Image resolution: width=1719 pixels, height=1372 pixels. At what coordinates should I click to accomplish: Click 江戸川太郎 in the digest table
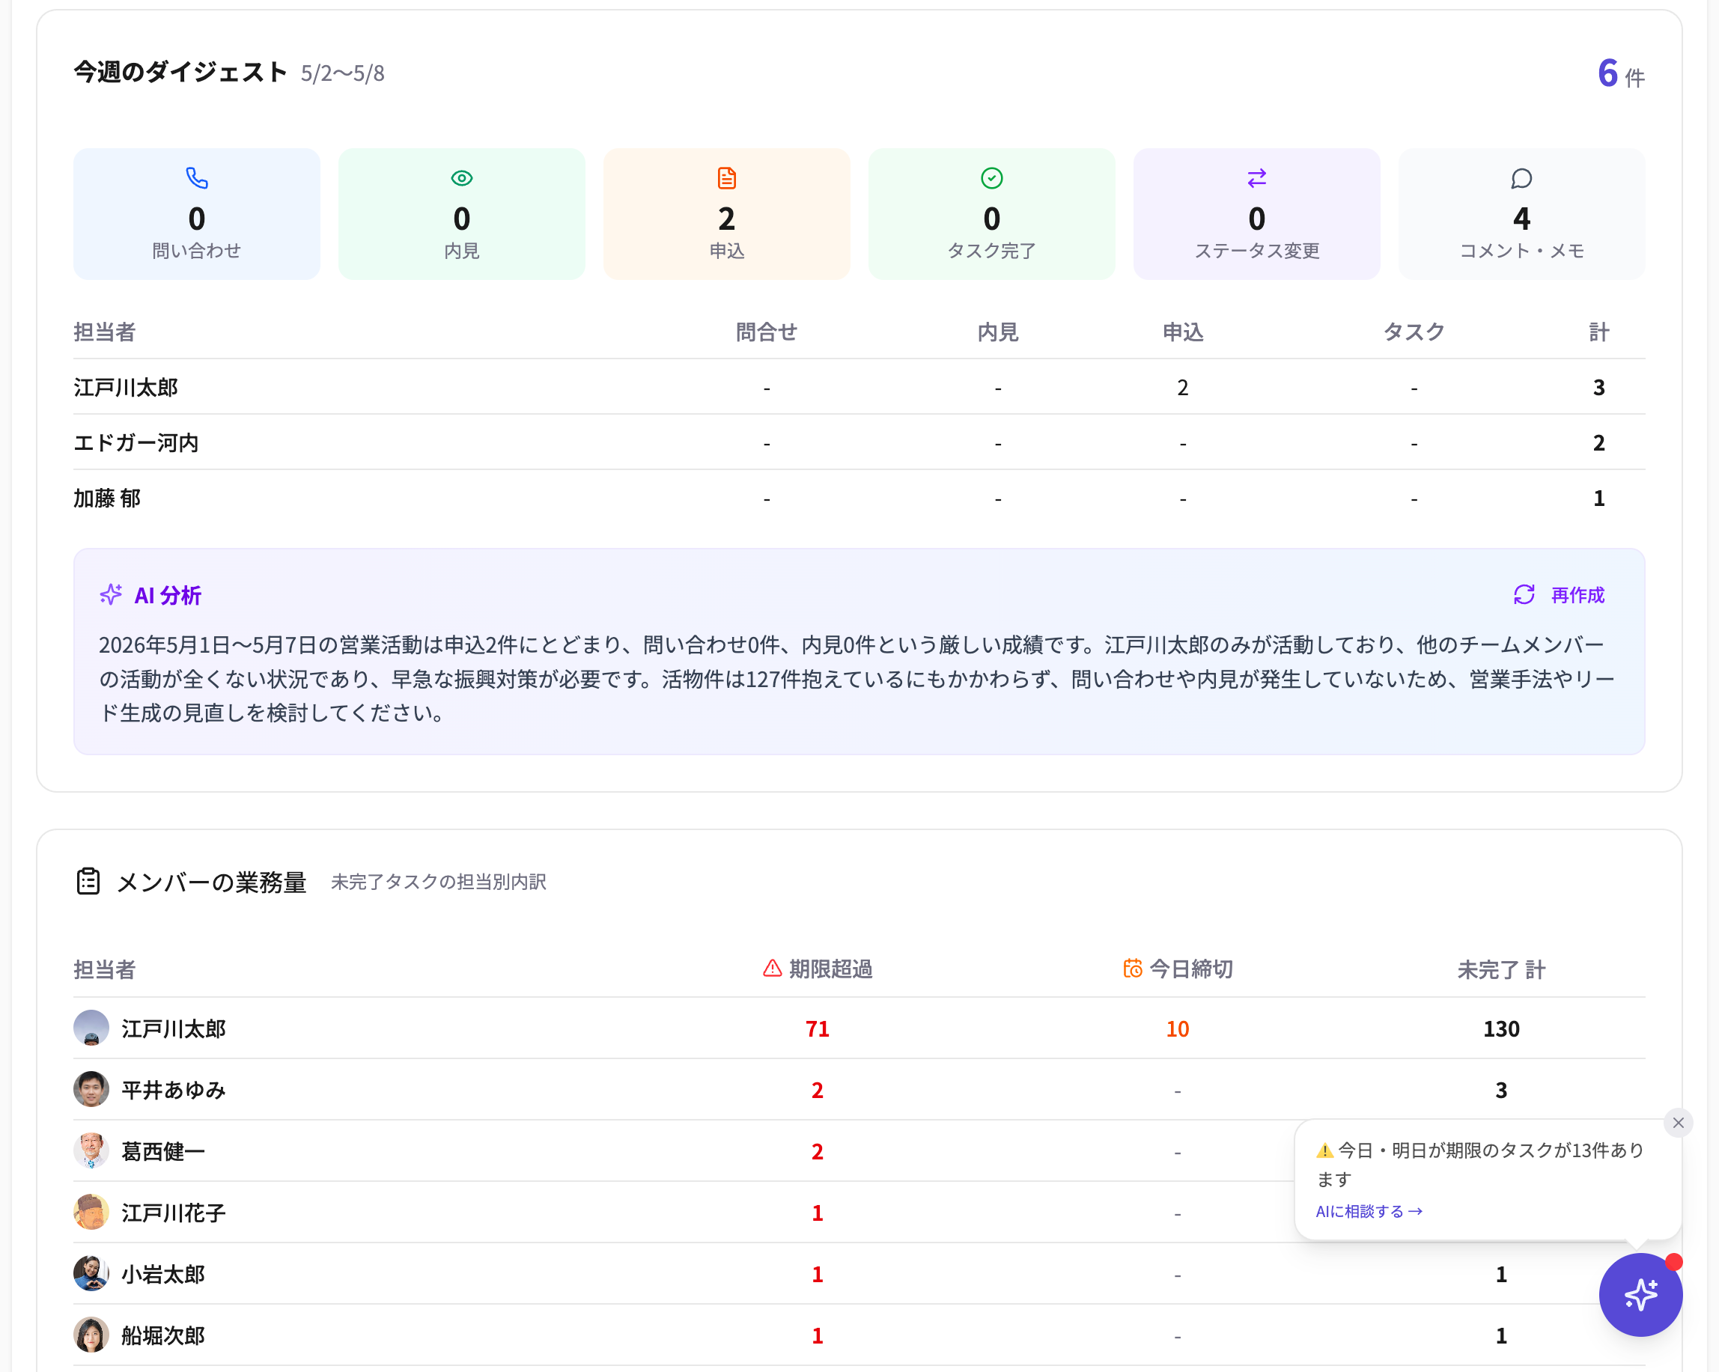(x=125, y=387)
